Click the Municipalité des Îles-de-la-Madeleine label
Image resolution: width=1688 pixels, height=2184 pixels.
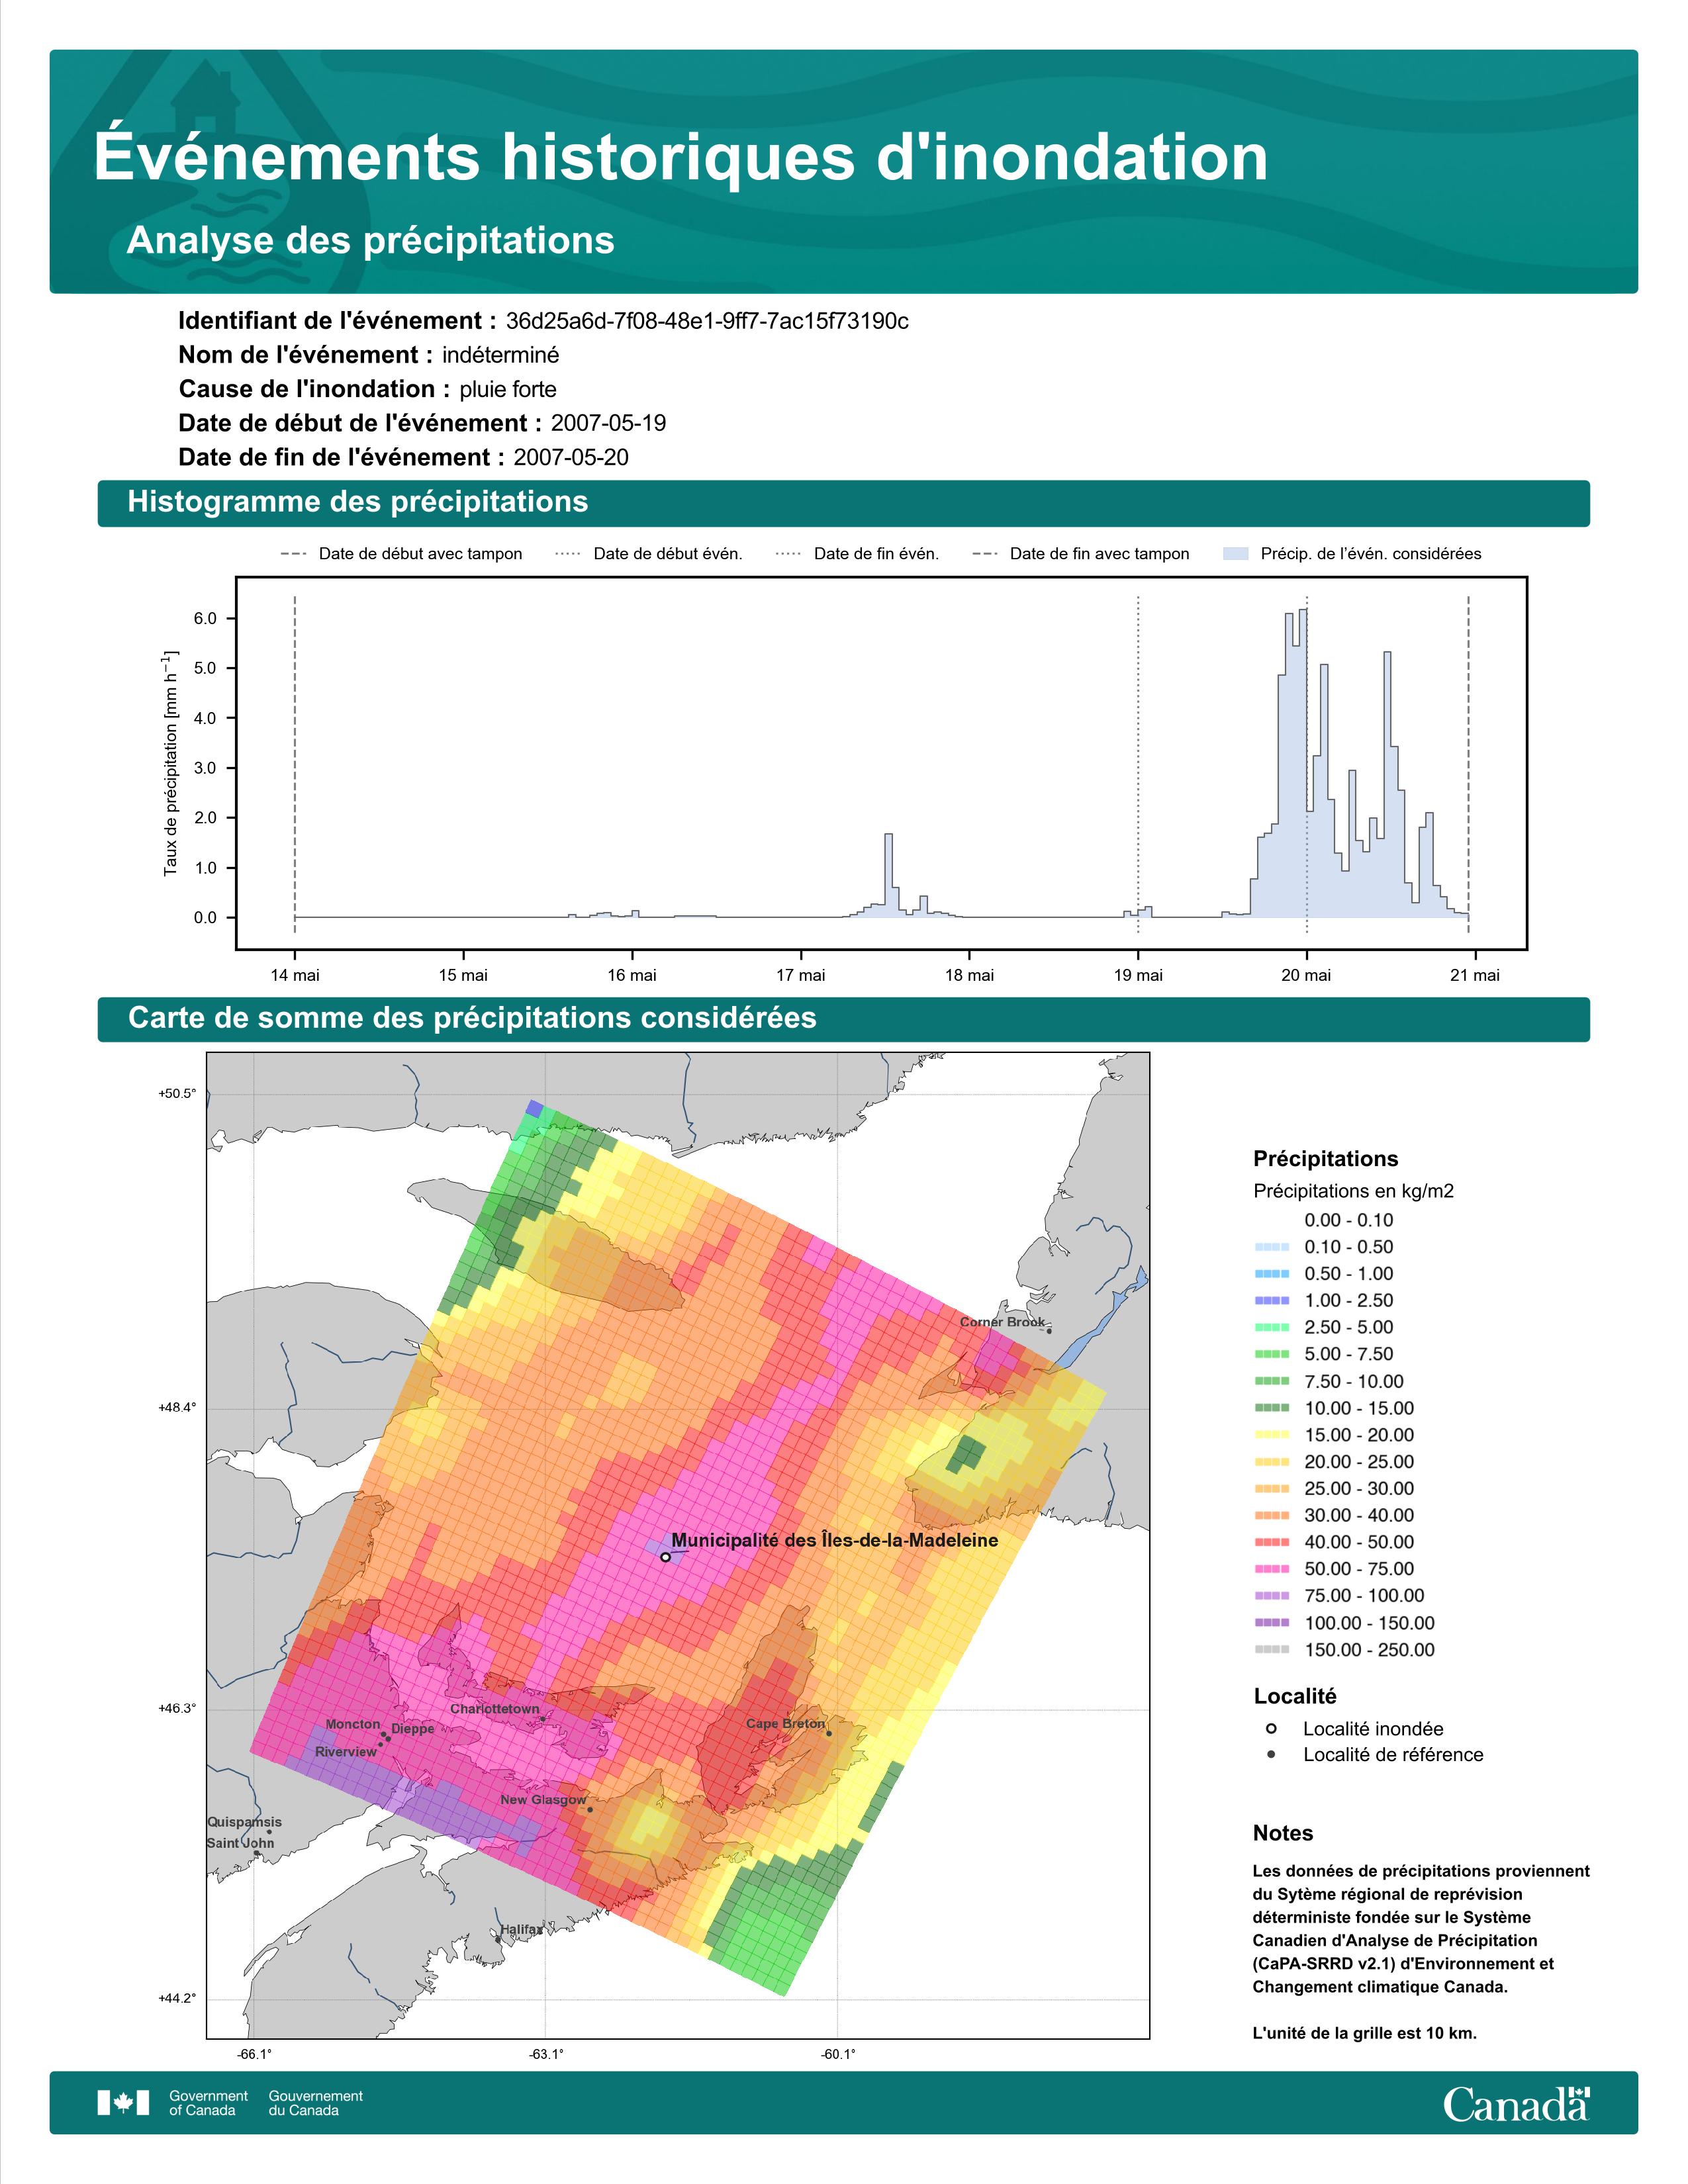click(x=834, y=1540)
